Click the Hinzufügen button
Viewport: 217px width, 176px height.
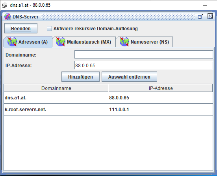coord(80,77)
